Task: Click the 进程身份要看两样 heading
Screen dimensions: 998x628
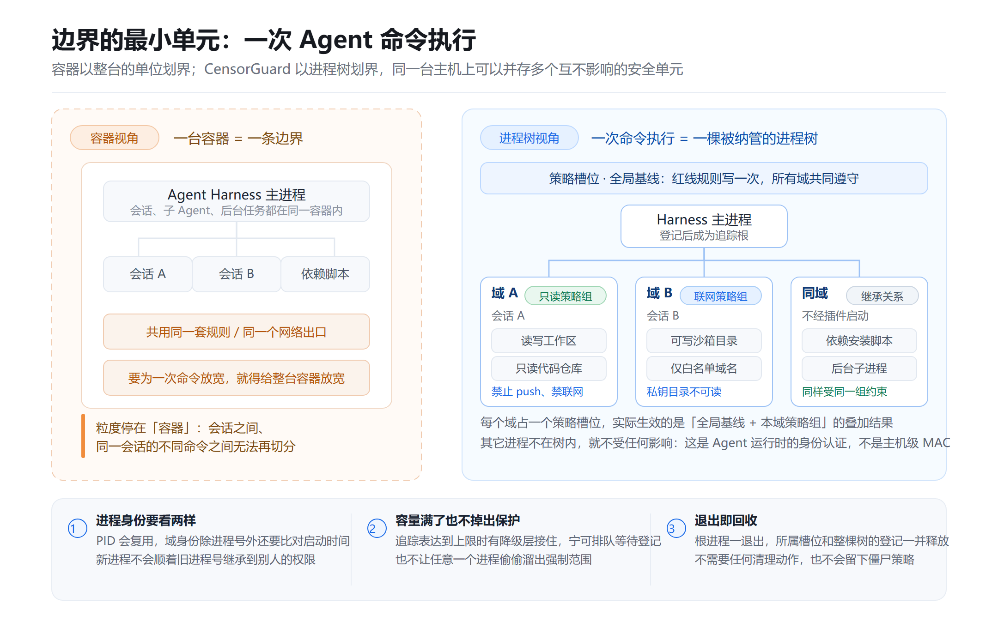Action: click(x=146, y=520)
